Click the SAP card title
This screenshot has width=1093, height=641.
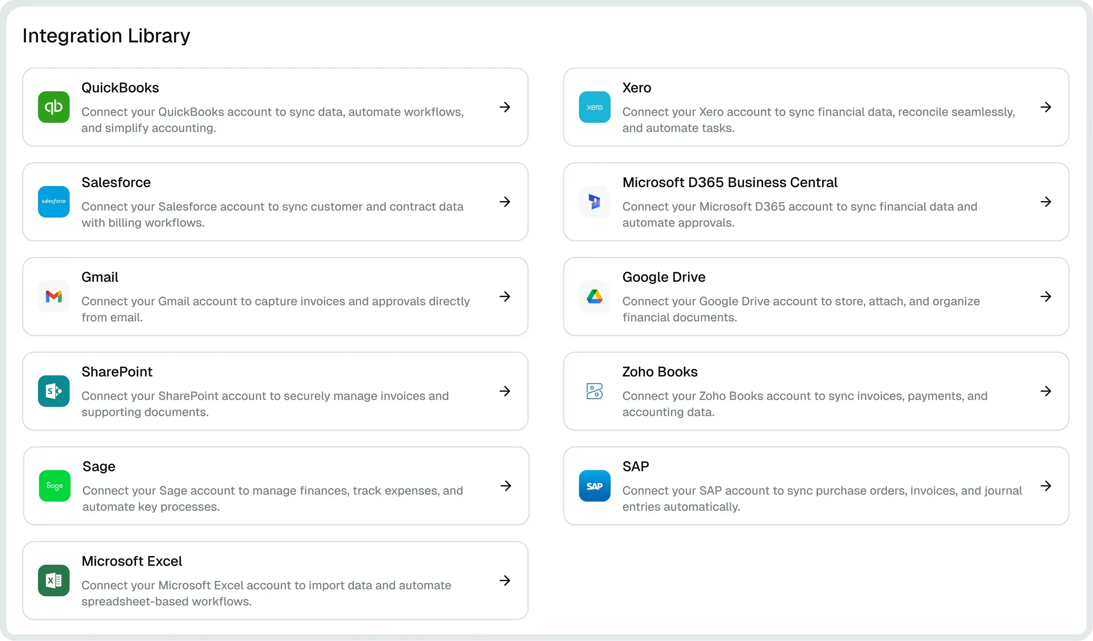click(x=636, y=466)
